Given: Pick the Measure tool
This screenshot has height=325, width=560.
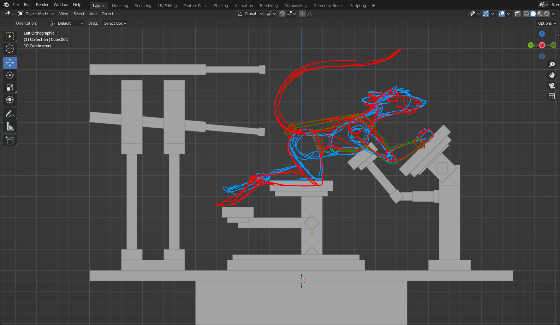Looking at the screenshot, I should tap(10, 127).
